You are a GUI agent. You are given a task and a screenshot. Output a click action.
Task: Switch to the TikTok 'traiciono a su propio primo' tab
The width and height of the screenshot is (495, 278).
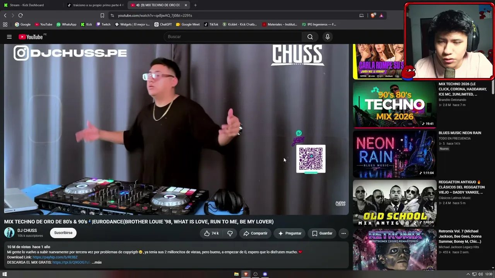point(96,5)
